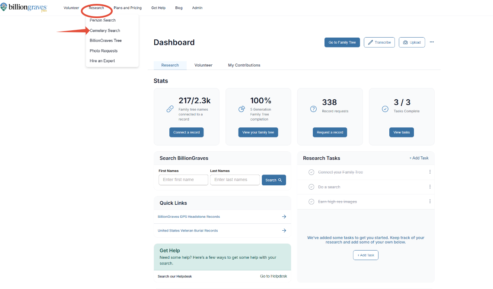Open the three-dot menu beside Upload
Viewport: 493px width, 289px height.
(432, 42)
